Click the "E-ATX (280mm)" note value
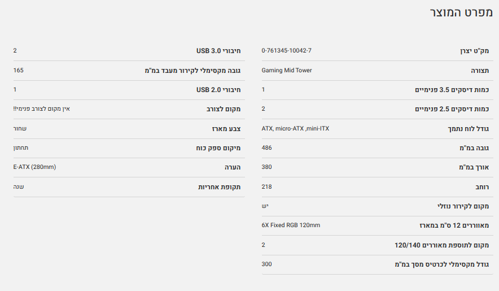The width and height of the screenshot is (499, 291). 34,167
